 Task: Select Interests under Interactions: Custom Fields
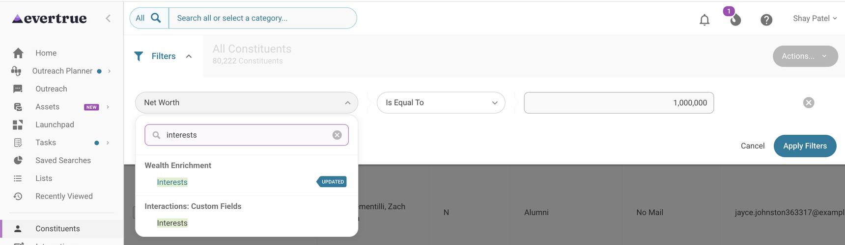coord(172,223)
